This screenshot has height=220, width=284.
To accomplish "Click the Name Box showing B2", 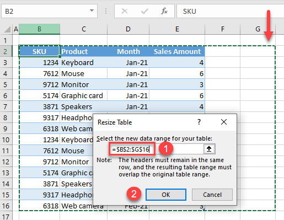I will point(49,11).
